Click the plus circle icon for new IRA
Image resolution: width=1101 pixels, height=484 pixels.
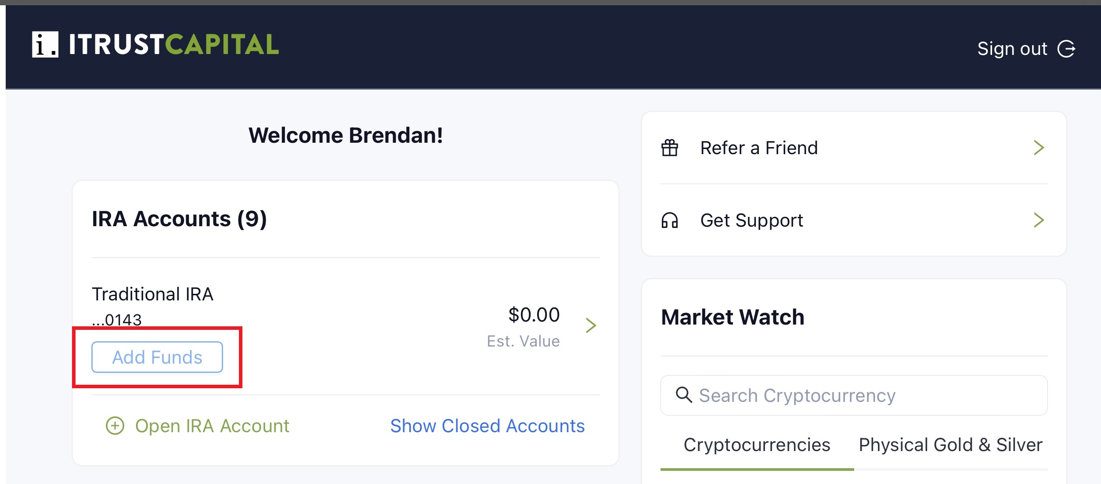pyautogui.click(x=115, y=426)
